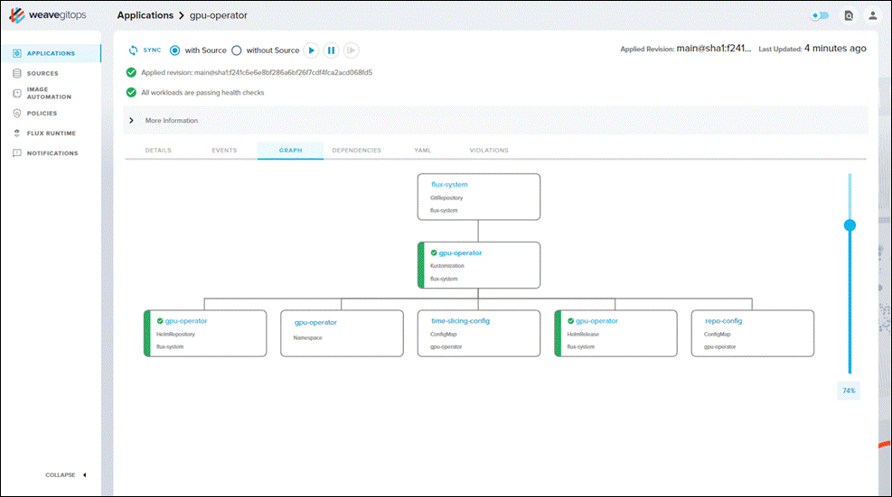The height and width of the screenshot is (497, 892).
Task: Click the time-slicing-config ConfigMap node
Action: [x=479, y=334]
